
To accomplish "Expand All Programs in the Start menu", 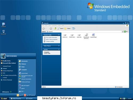I will [x=7, y=92].
